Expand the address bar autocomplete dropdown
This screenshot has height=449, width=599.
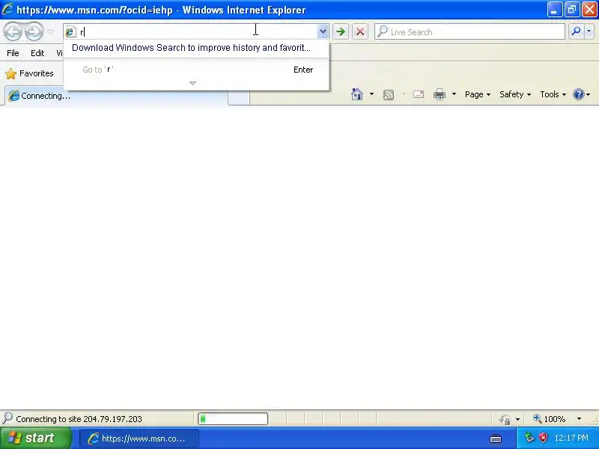tap(323, 32)
